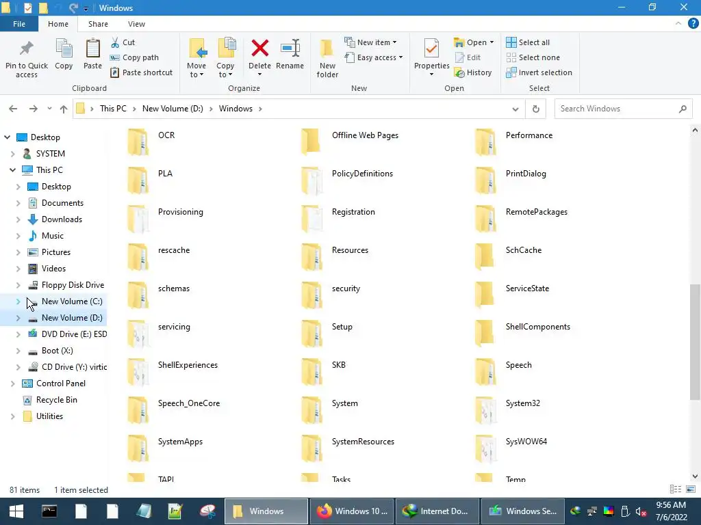Open Command Prompt from taskbar
Screen dimensions: 701x525
(x=49, y=511)
